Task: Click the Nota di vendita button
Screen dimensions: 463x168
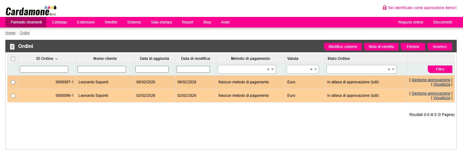Action: [x=381, y=47]
